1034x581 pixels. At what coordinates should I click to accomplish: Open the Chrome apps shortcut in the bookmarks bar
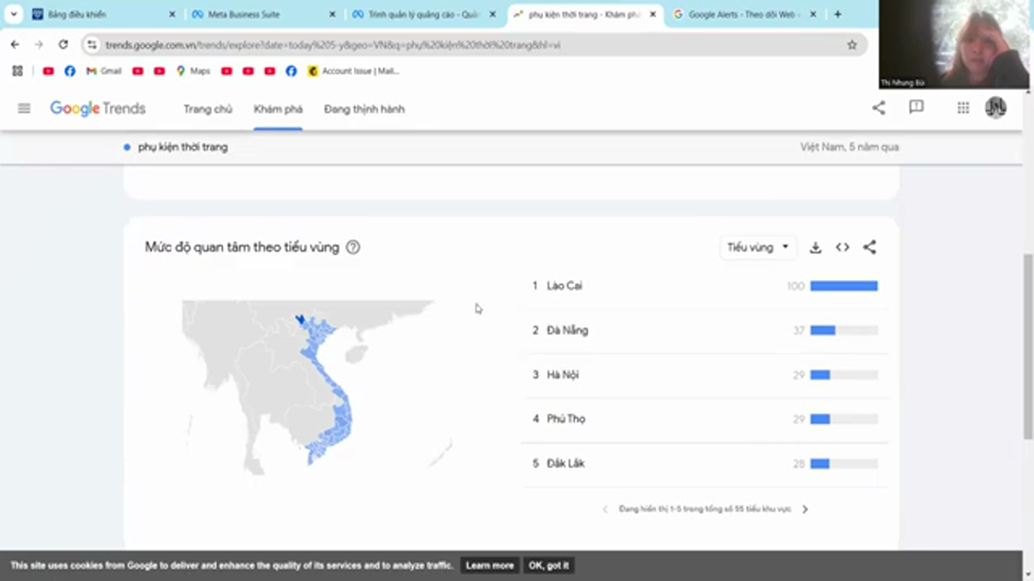point(18,71)
